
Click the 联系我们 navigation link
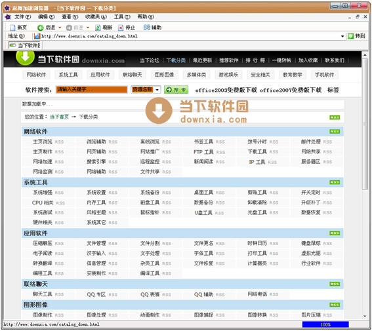click(335, 60)
